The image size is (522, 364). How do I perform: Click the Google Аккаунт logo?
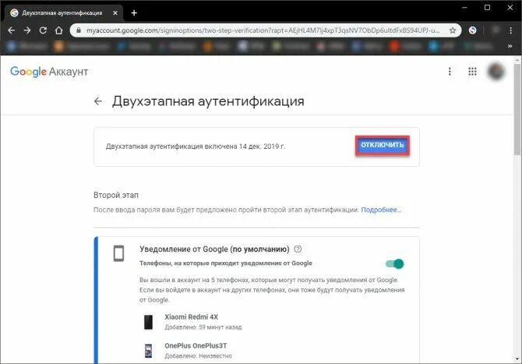tap(49, 72)
